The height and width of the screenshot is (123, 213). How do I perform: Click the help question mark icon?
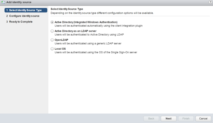coord(210,2)
